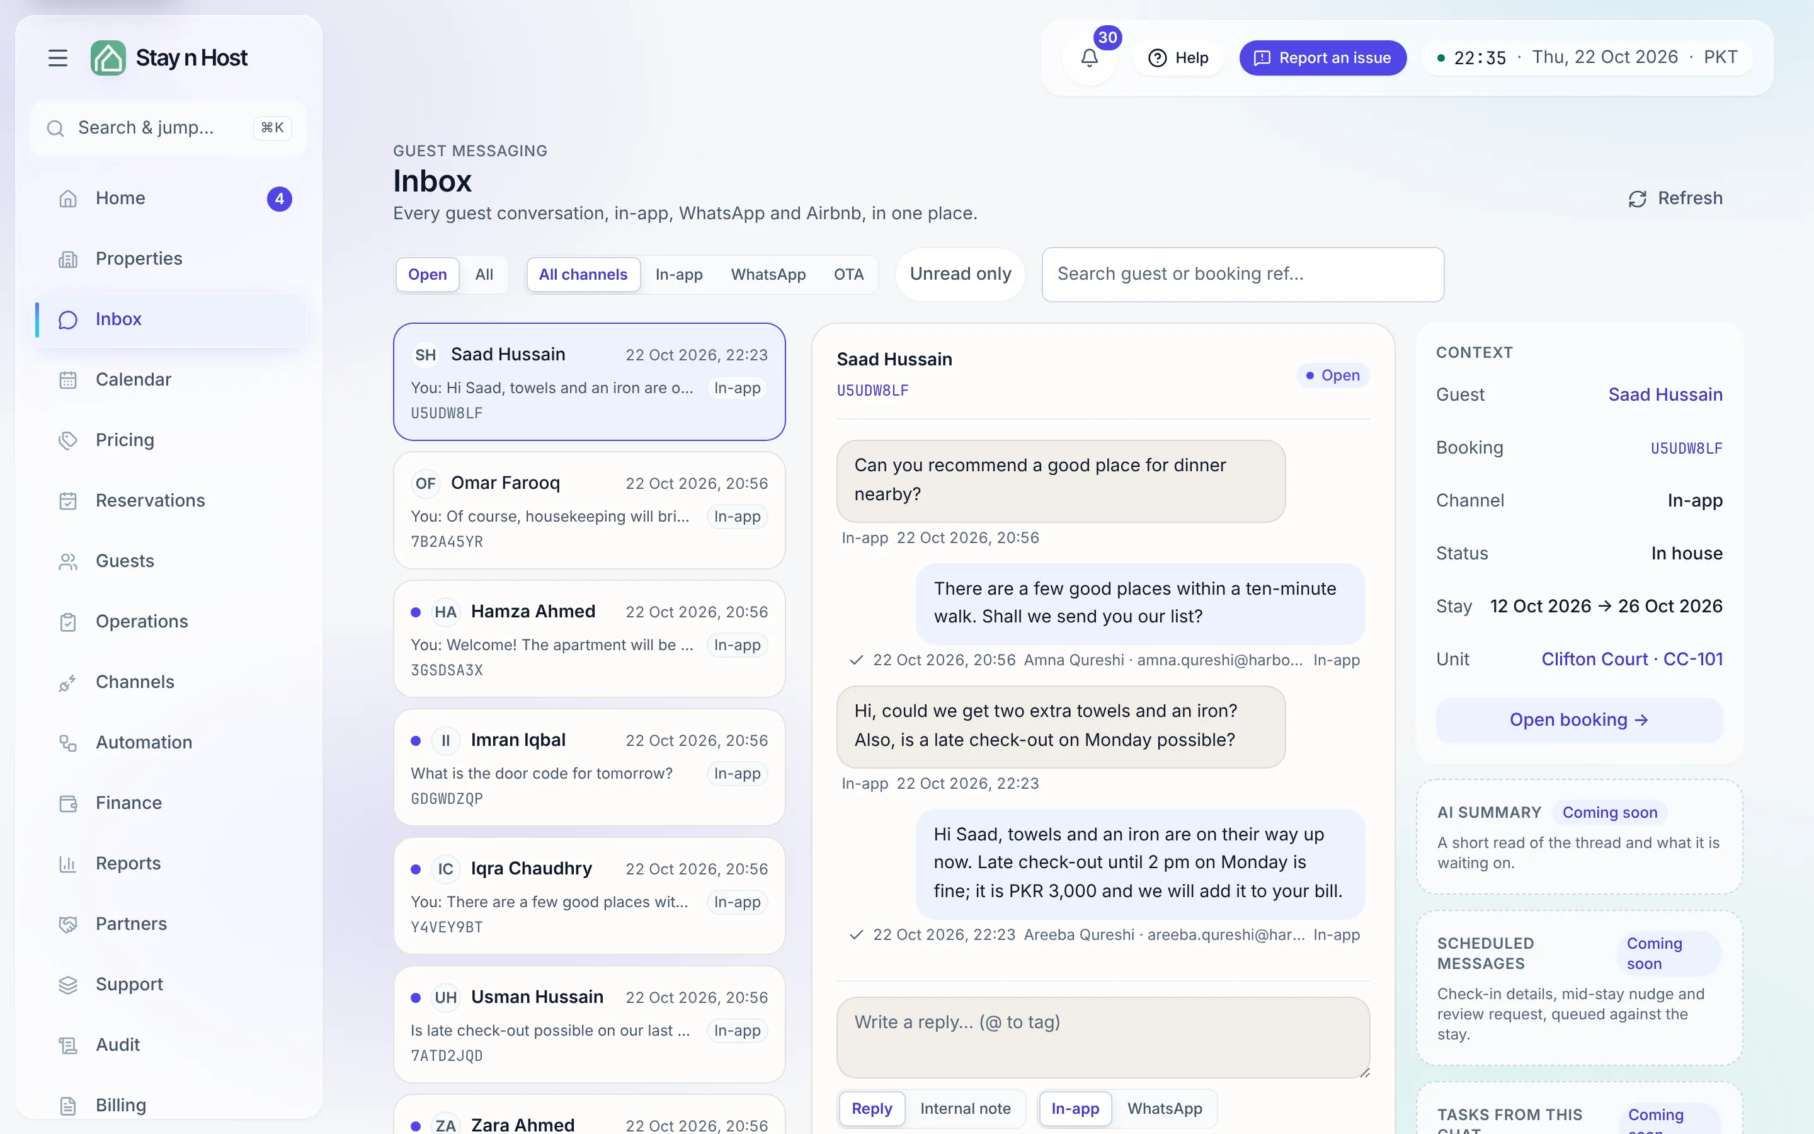The image size is (1814, 1134).
Task: Click the OF avatar on Omar Farooq card
Action: (426, 484)
